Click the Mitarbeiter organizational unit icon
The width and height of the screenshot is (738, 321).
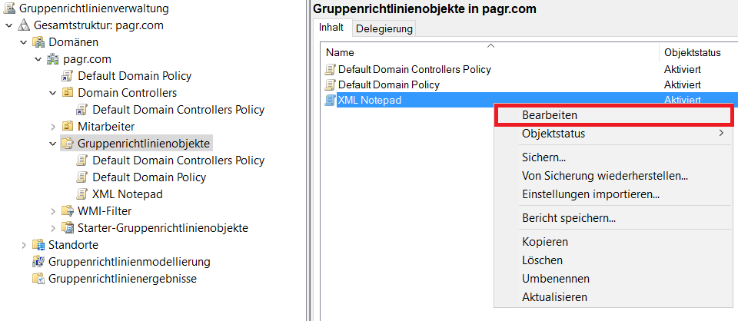pos(68,127)
